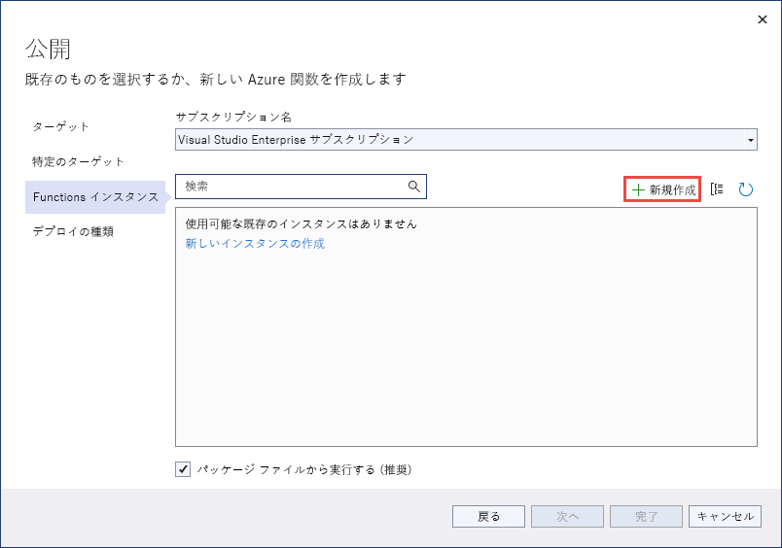Click the 公開 dialog title
Viewport: 782px width, 548px height.
tap(48, 49)
